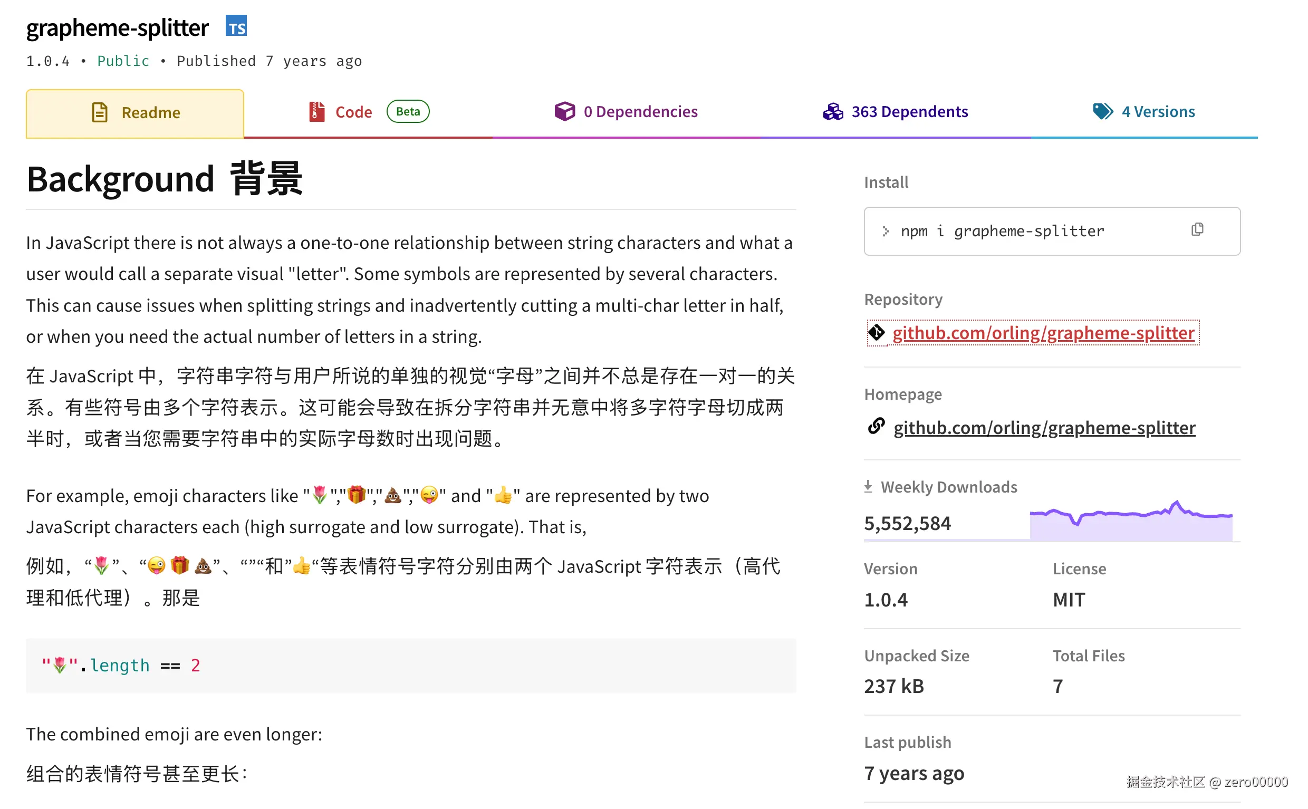Click the Beta badge next to Code
This screenshot has width=1308, height=809.
[x=408, y=111]
